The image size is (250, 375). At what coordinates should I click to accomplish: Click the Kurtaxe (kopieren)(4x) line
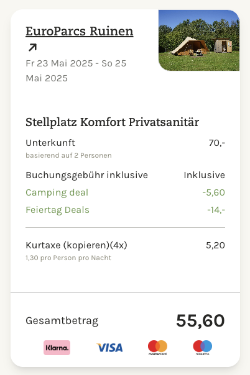(76, 245)
